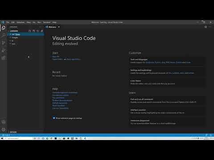
Task: Click the New file link under Start
Action: click(x=56, y=56)
